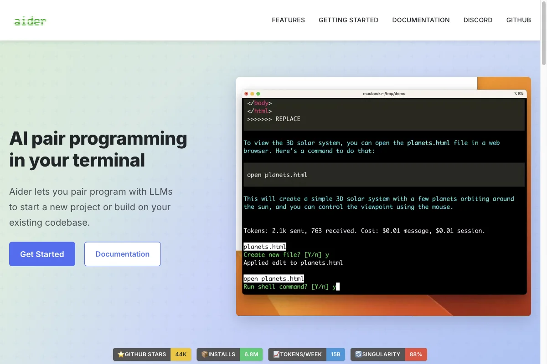Click the Installs 6.8M badge
The height and width of the screenshot is (364, 547).
(230, 354)
